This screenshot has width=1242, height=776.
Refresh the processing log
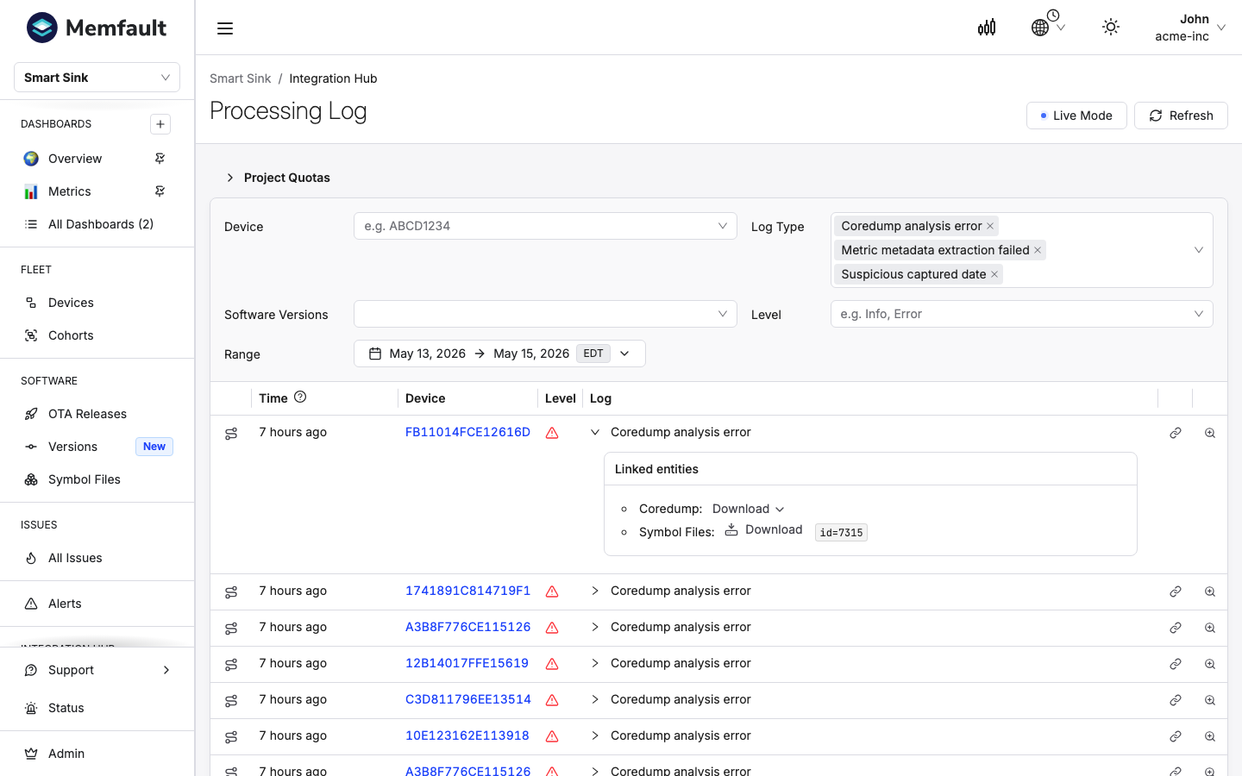(x=1181, y=116)
